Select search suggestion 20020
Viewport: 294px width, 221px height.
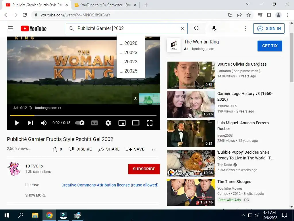click(x=131, y=43)
